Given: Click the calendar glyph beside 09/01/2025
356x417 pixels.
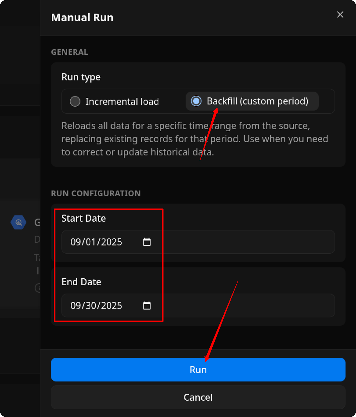Looking at the screenshot, I should [x=147, y=242].
